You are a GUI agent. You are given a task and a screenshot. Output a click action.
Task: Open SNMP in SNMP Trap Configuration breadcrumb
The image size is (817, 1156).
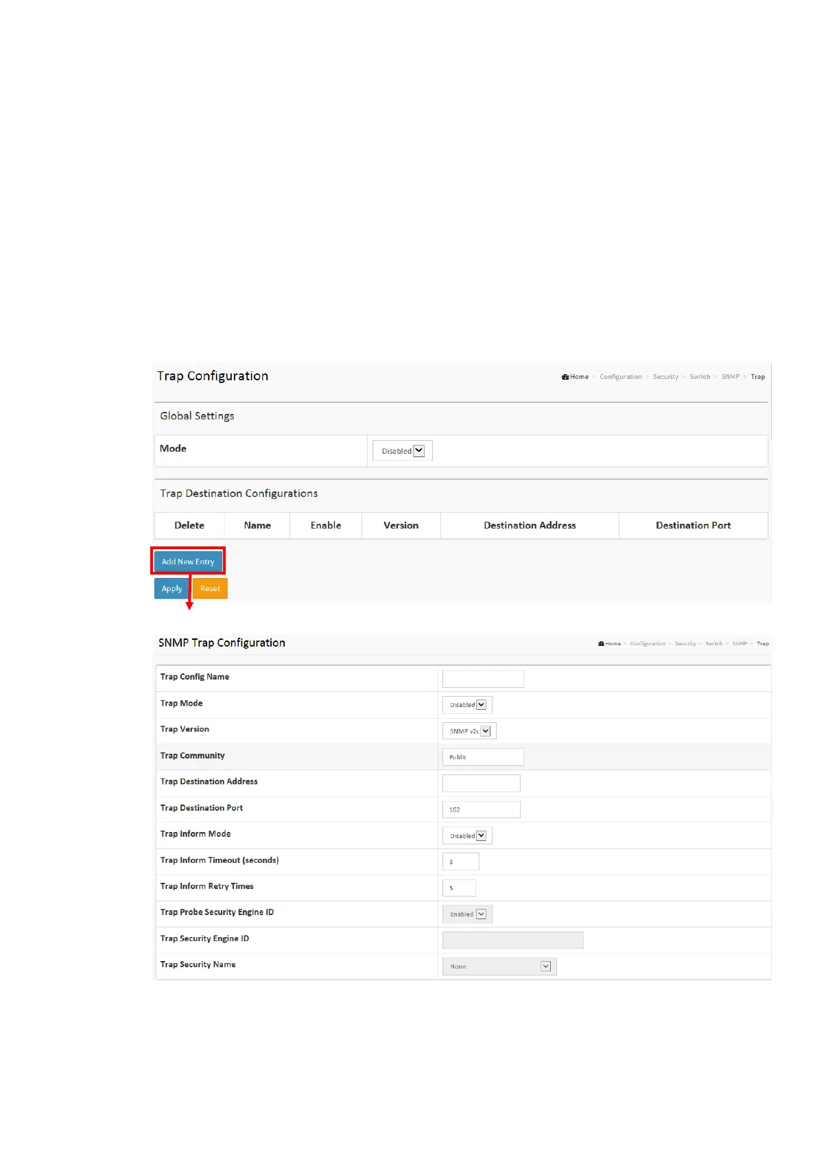(x=739, y=644)
